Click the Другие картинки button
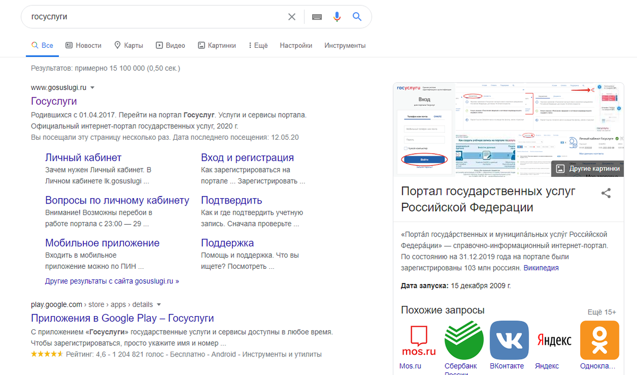The width and height of the screenshot is (637, 375). tap(588, 168)
